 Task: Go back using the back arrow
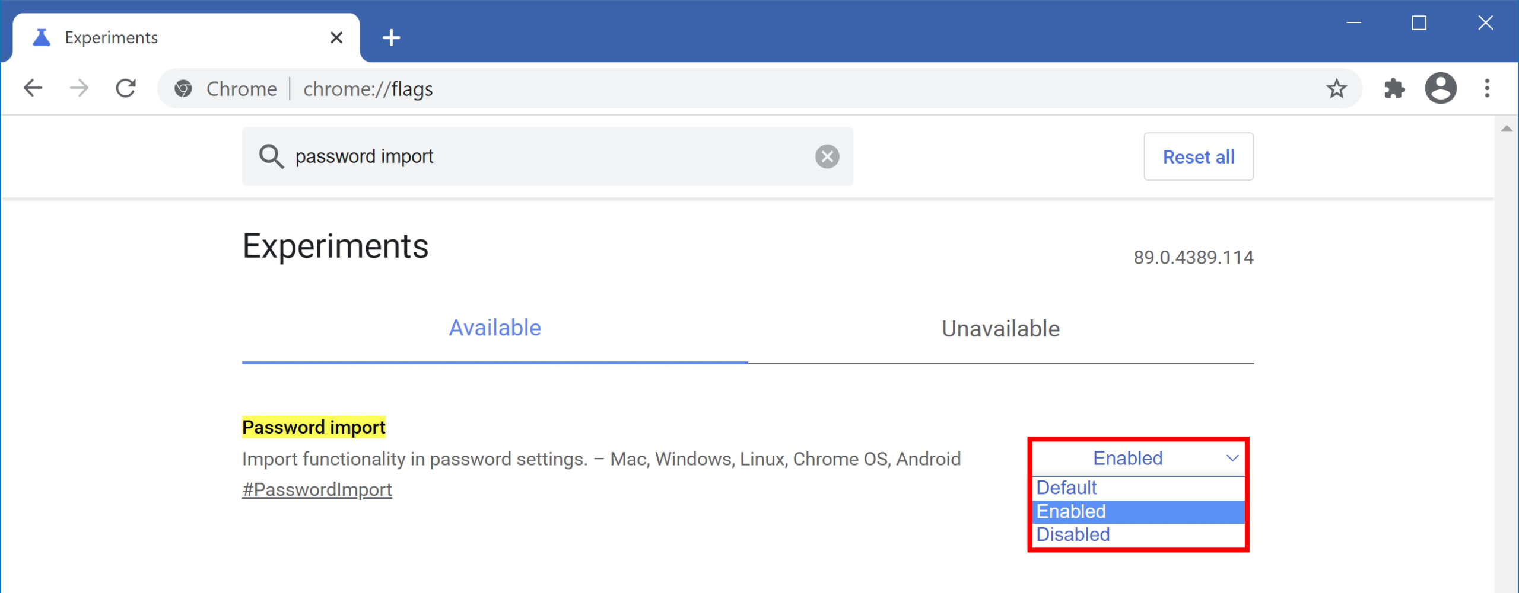point(33,88)
